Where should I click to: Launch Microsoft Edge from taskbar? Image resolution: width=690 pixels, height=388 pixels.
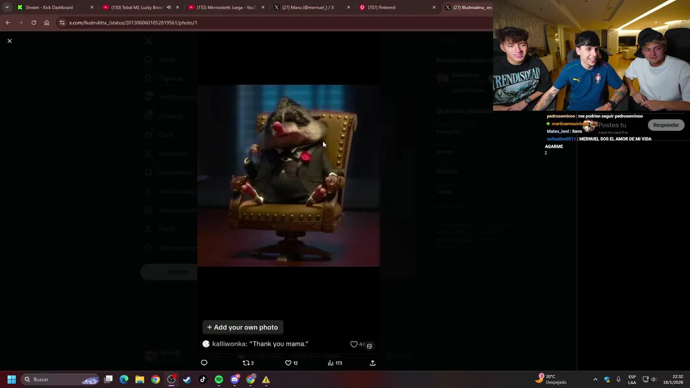click(x=124, y=379)
